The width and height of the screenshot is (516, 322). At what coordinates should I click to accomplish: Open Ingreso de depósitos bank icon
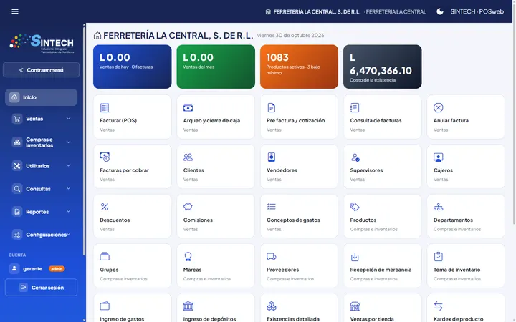188,306
